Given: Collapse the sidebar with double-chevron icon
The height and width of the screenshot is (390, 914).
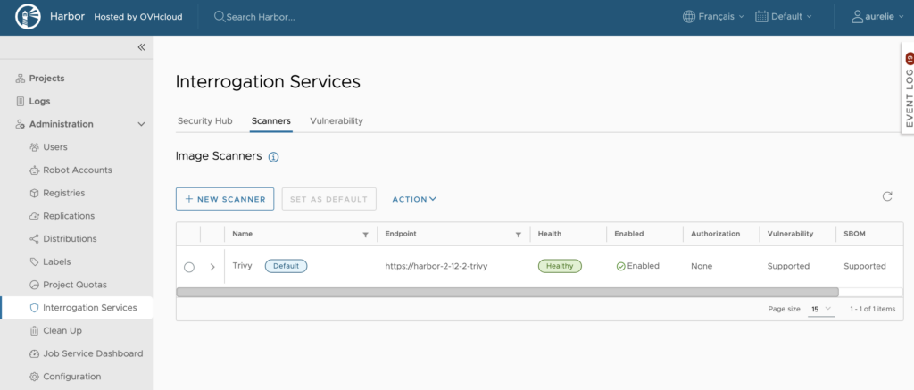Looking at the screenshot, I should point(141,47).
